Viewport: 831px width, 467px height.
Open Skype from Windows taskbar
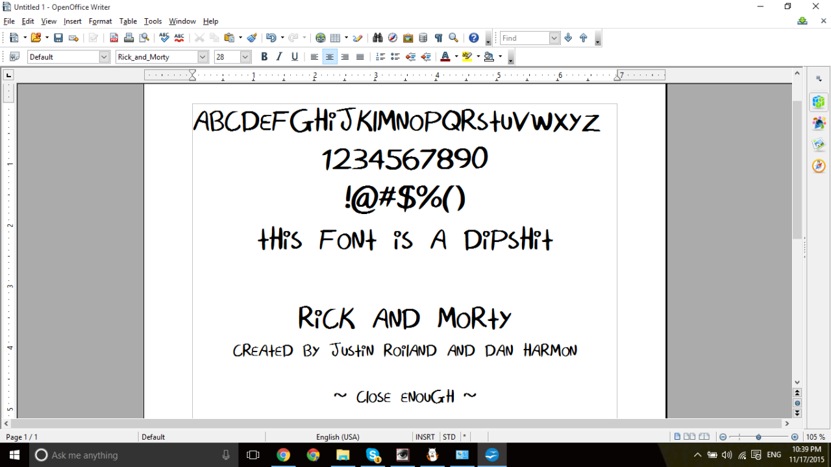373,455
